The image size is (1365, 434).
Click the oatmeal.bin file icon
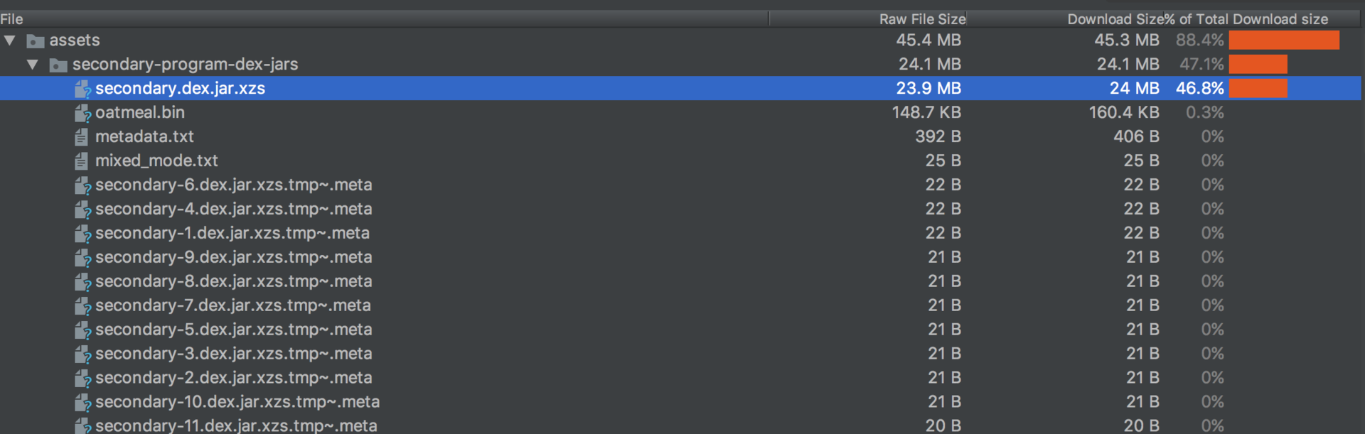point(82,113)
